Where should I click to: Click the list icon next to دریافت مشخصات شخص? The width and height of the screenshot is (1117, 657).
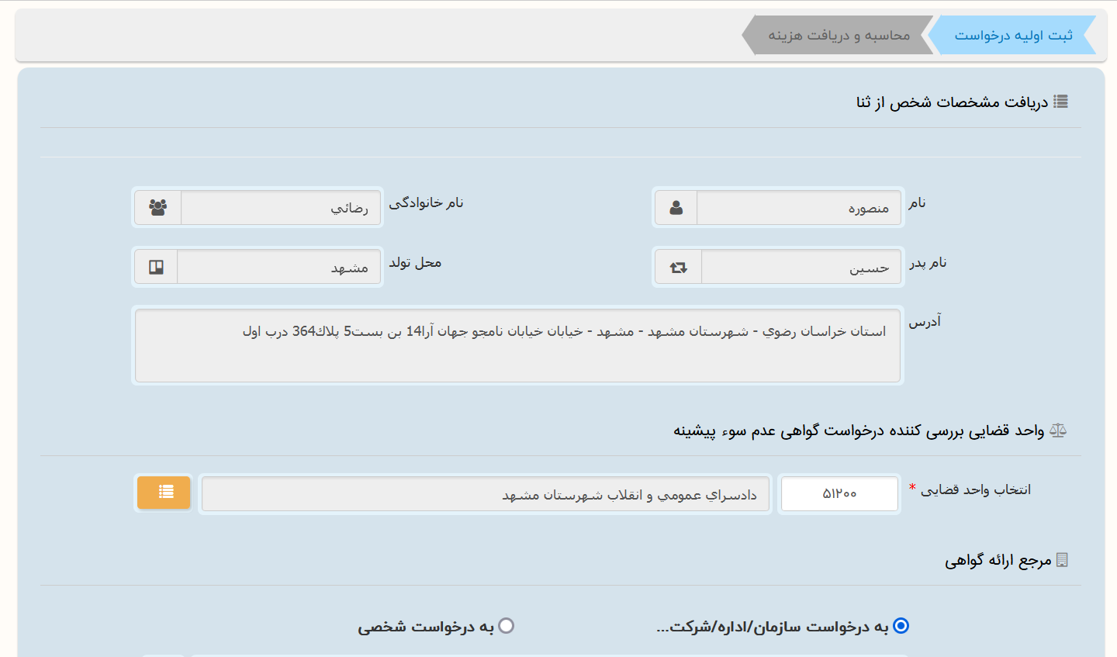(x=1060, y=102)
